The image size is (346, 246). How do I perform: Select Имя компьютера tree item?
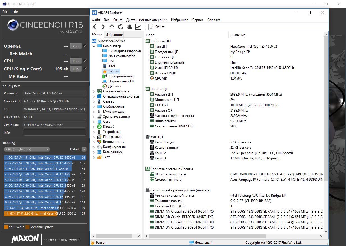click(119, 56)
